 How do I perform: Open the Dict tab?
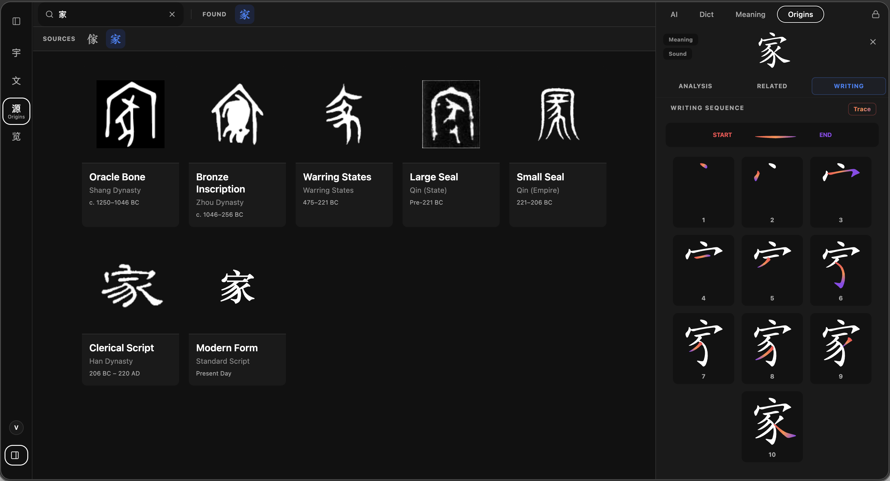point(706,15)
